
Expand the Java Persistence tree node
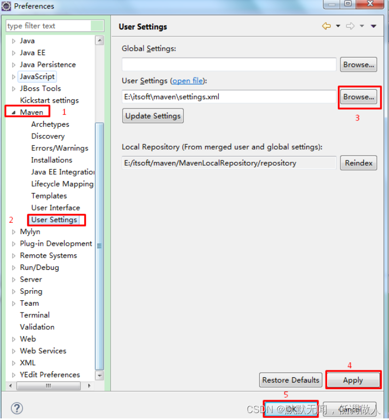[14, 65]
